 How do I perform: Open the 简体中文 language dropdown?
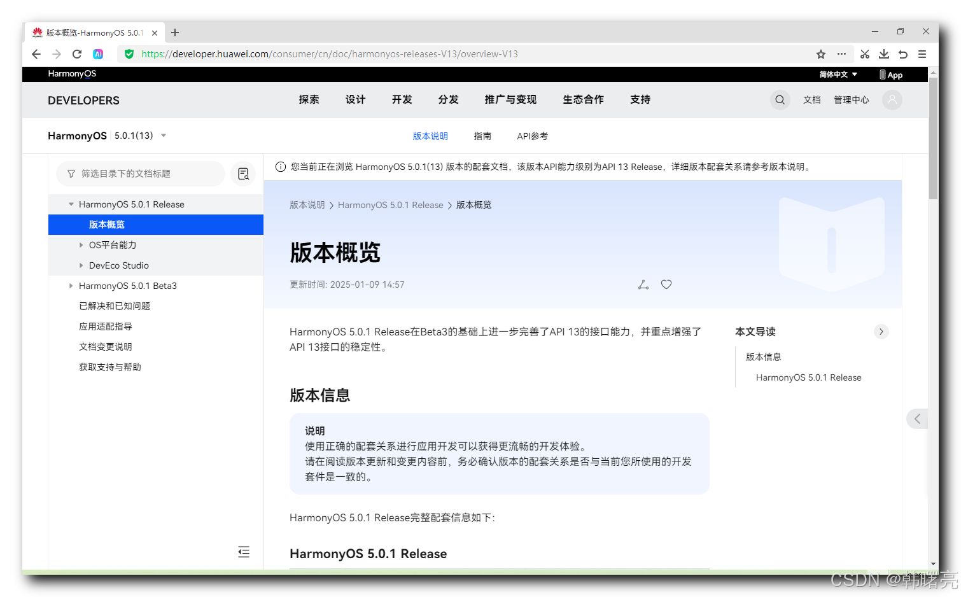point(838,74)
